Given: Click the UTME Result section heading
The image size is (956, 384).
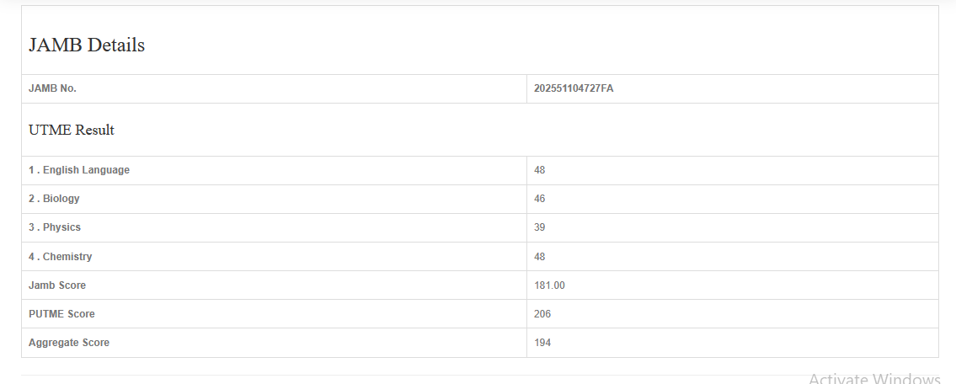Looking at the screenshot, I should click(x=72, y=130).
